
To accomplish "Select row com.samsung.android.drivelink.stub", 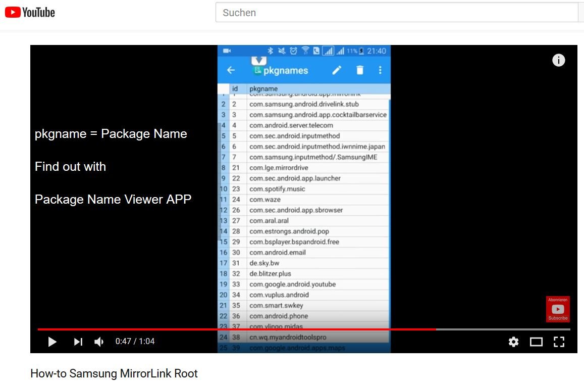I will click(304, 104).
